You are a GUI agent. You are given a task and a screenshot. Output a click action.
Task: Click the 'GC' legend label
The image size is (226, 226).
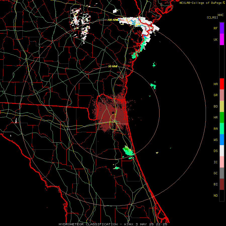tap(215, 173)
